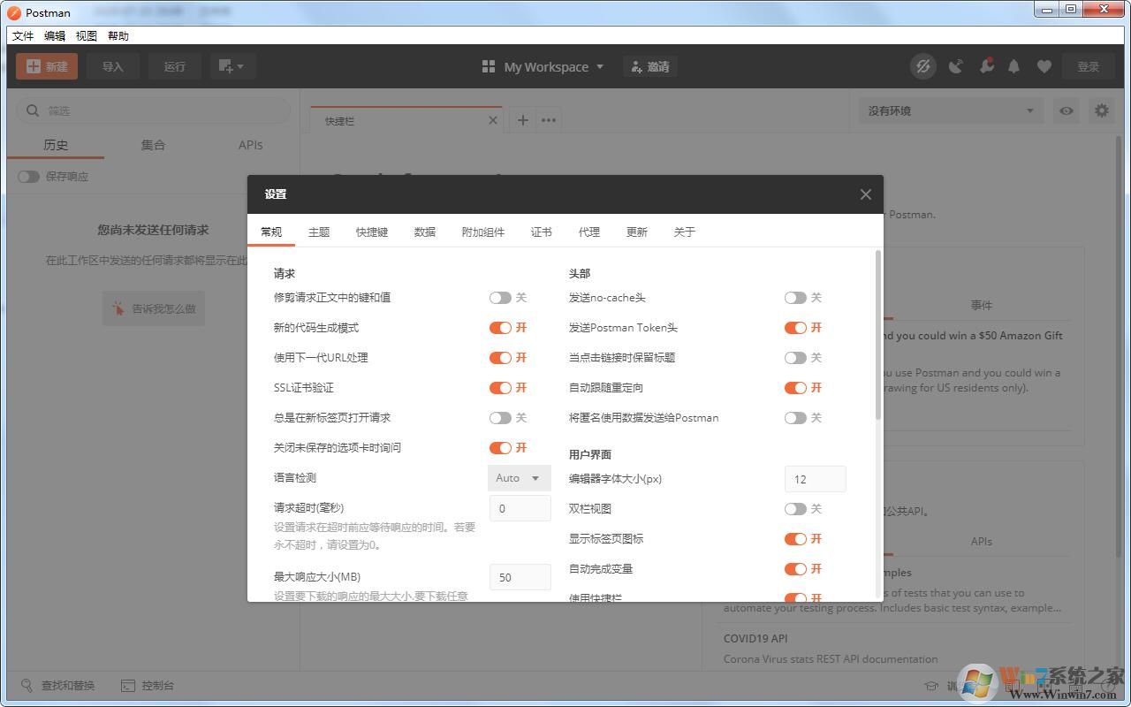
Task: Click the Interceptor icon in the header
Action: 922,66
